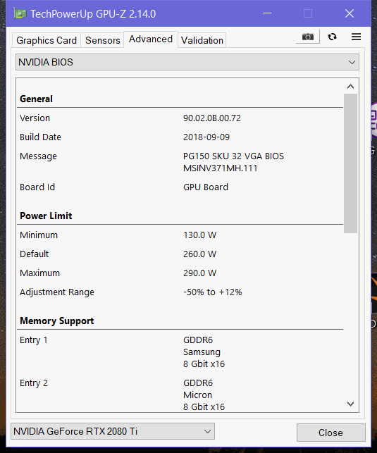Click the BIOS Version value 90.02.0B.00.72
The image size is (377, 453).
coord(212,118)
